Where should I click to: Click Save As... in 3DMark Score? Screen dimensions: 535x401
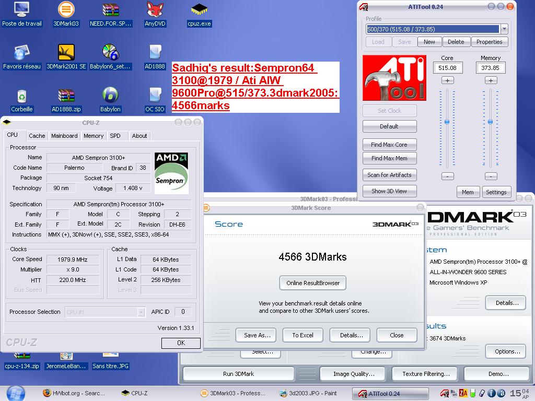tap(257, 335)
